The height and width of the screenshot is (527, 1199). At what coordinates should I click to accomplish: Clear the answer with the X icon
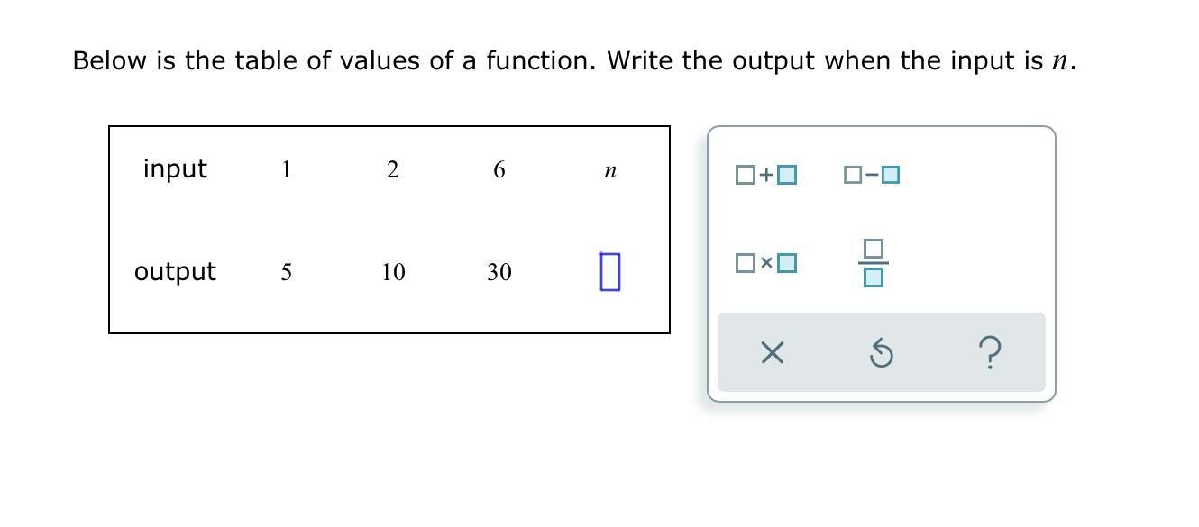coord(772,353)
